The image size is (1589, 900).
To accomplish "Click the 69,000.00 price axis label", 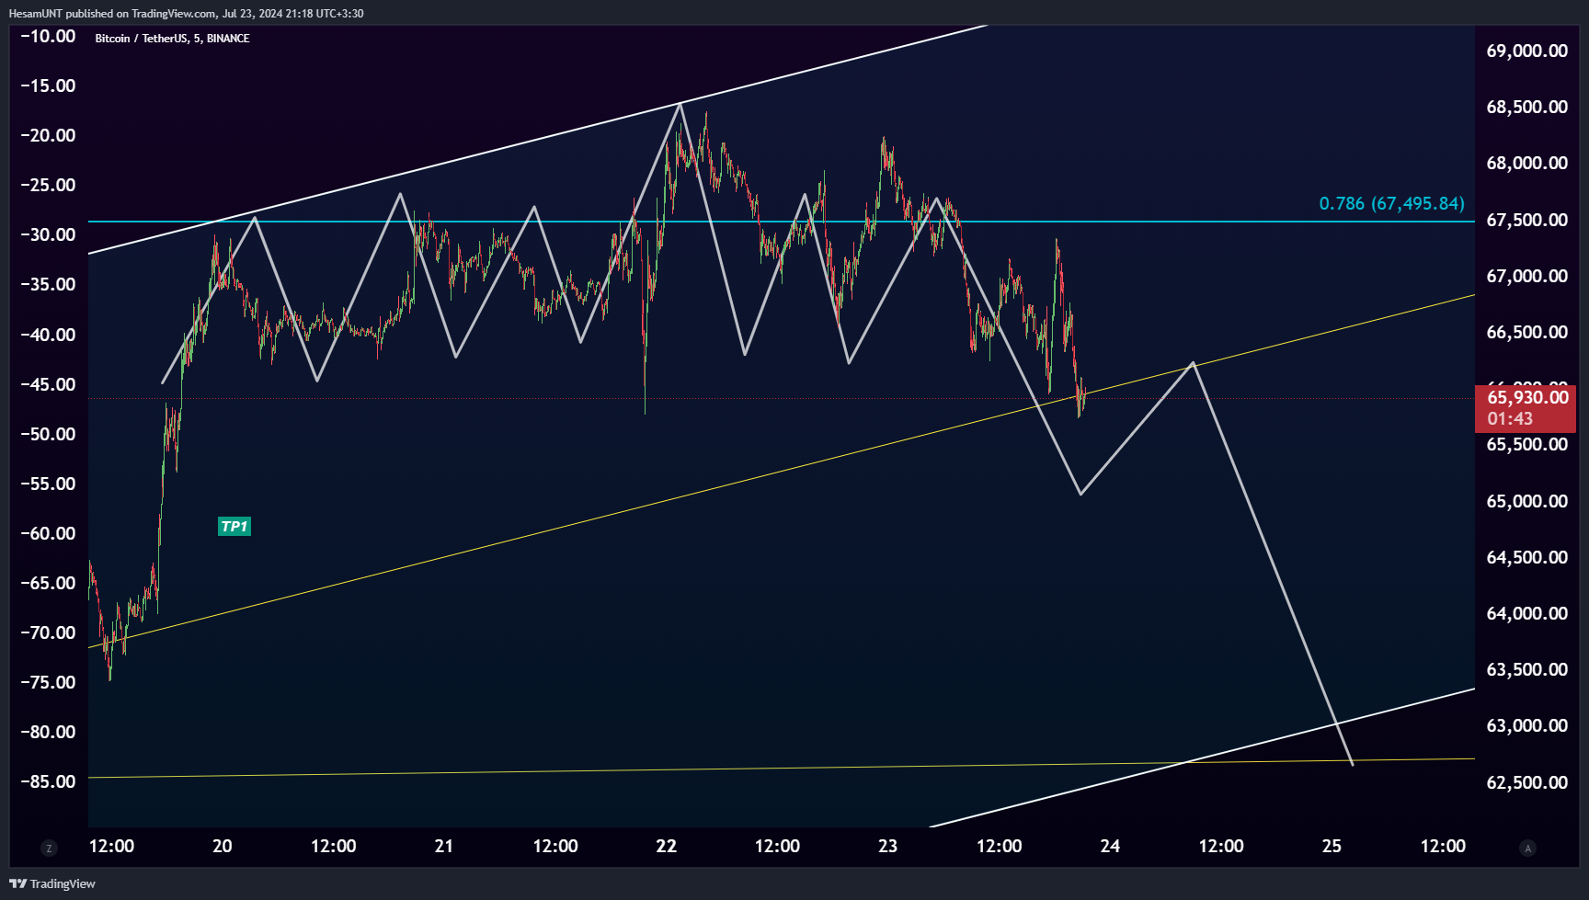I will tap(1526, 51).
